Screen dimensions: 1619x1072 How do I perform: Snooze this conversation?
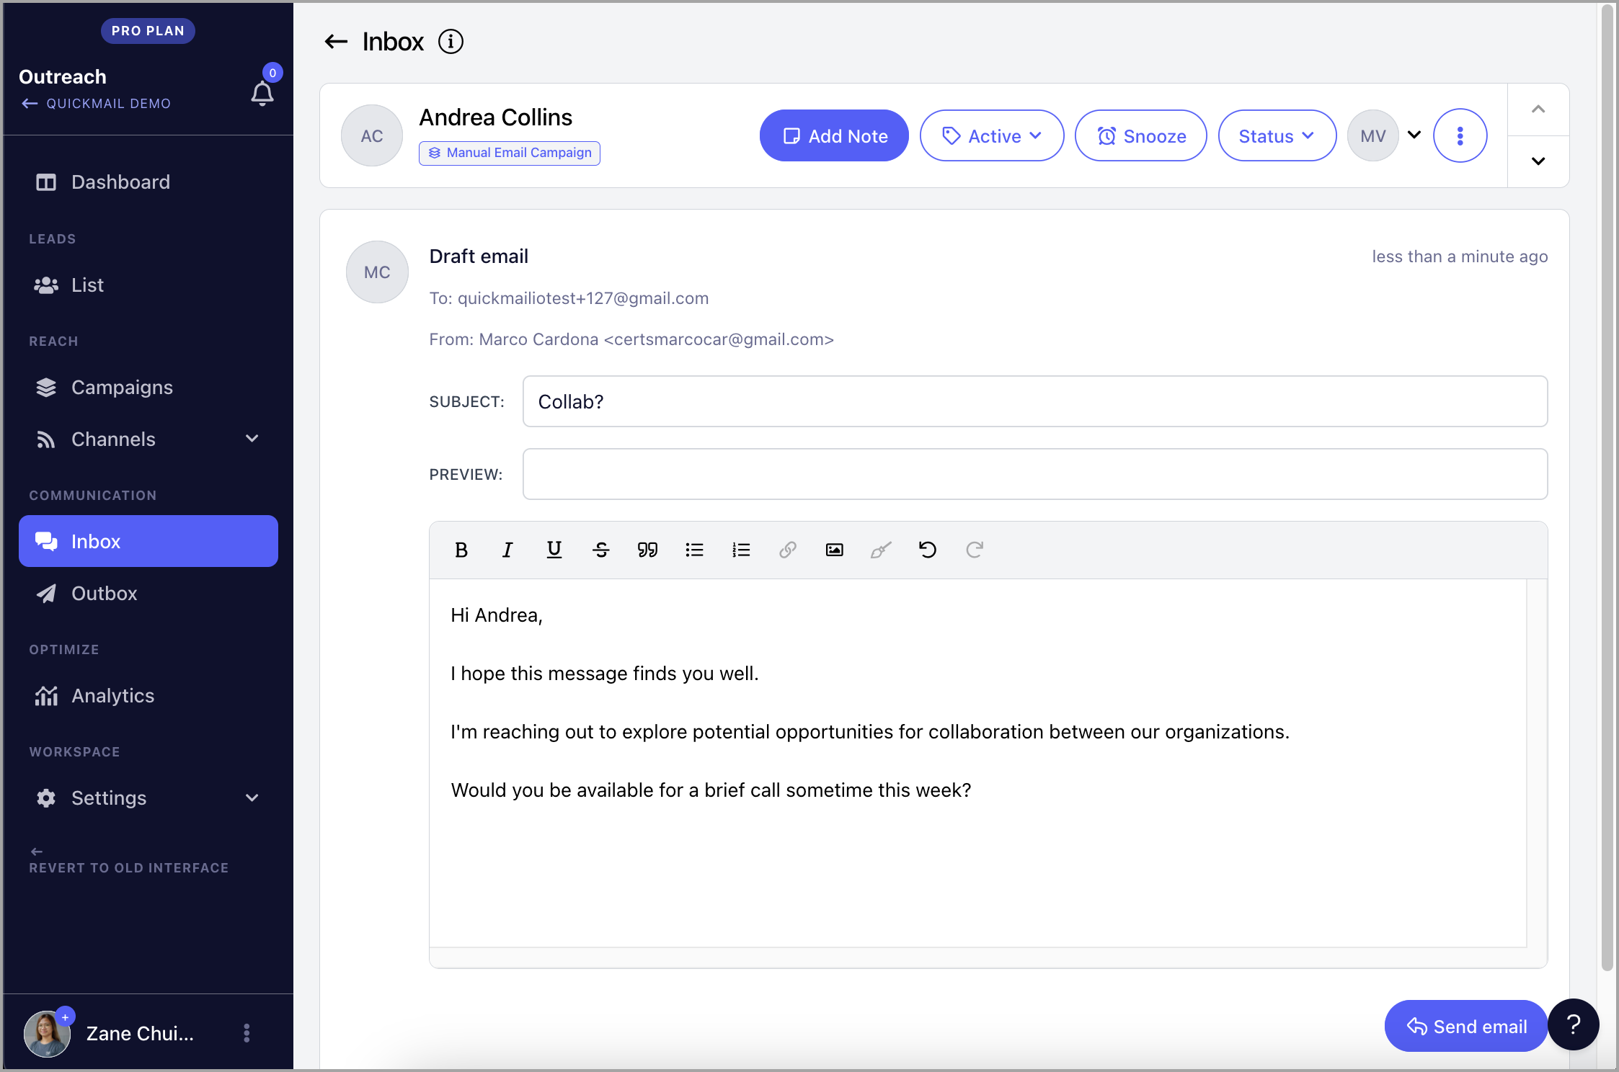[x=1141, y=136]
